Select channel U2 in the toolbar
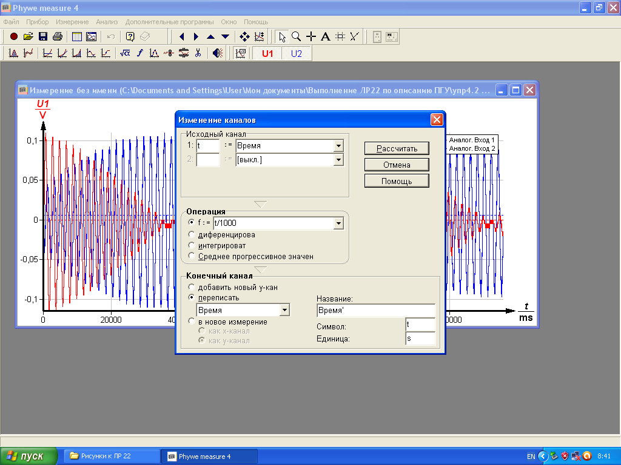 click(x=296, y=53)
